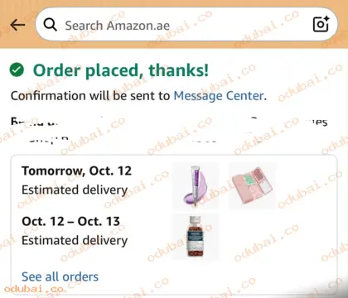348x298 pixels.
Task: Tap the green order confirmed checkmark
Action: point(17,70)
